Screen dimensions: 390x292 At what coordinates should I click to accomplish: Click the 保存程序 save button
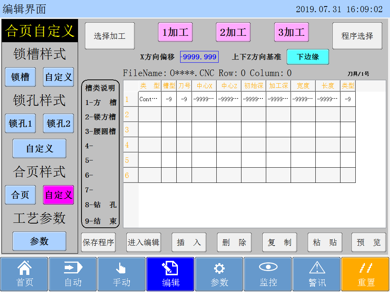coord(99,242)
